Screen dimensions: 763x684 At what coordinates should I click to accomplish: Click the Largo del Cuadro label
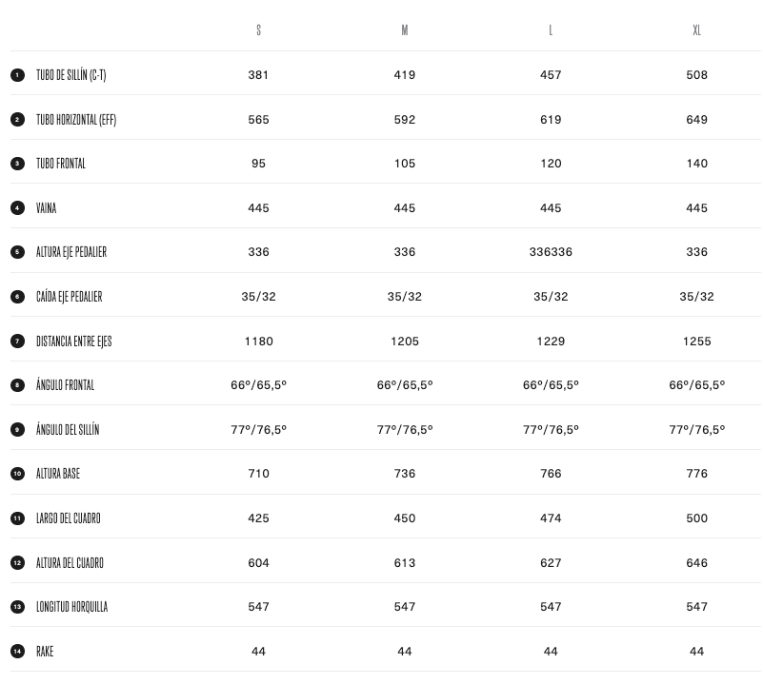tap(68, 518)
